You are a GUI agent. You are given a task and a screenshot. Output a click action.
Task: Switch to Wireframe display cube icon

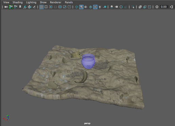(x=76, y=7)
